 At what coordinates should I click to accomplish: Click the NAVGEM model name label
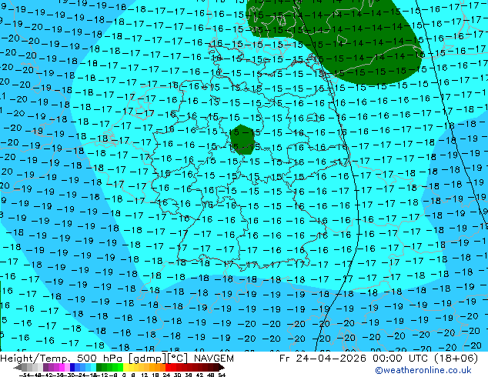(x=213, y=359)
